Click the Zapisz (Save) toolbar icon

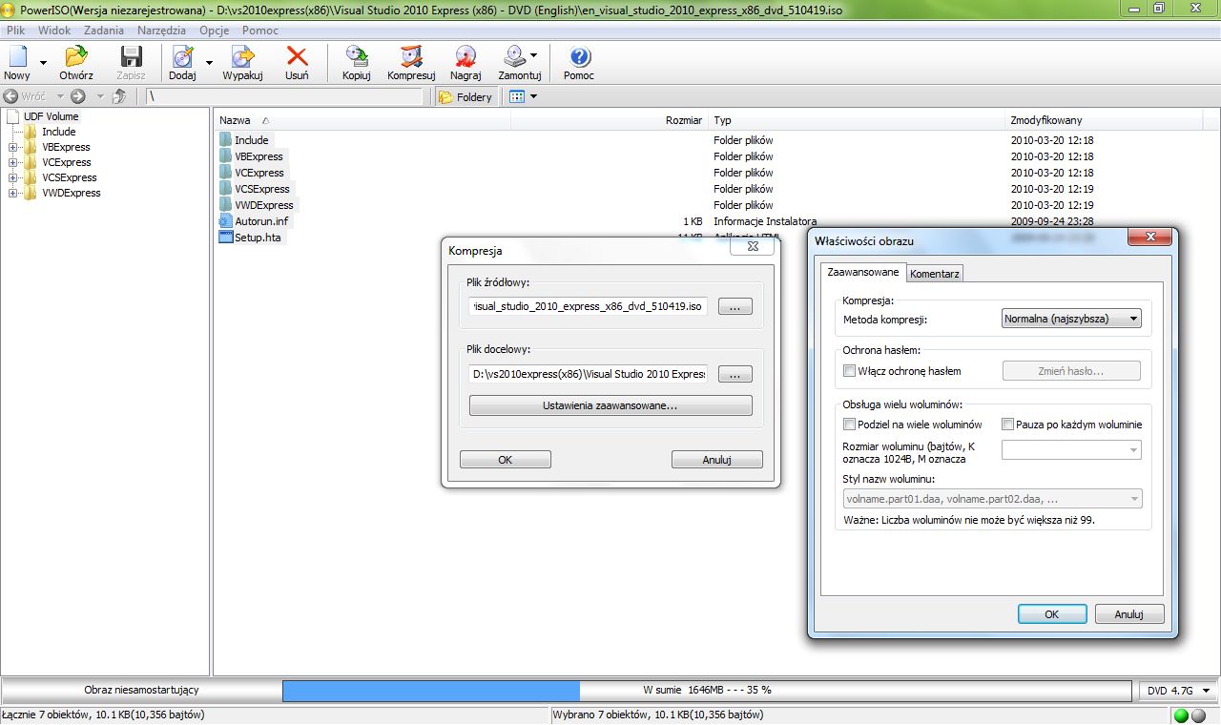coord(131,63)
